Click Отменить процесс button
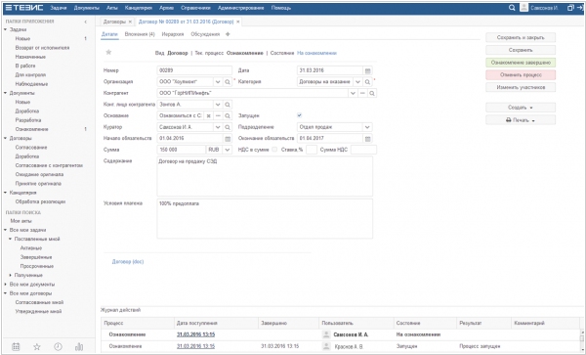 pos(521,75)
